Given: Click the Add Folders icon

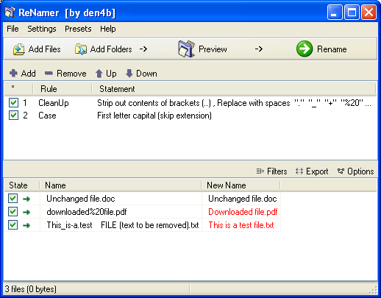Looking at the screenshot, I should [81, 49].
